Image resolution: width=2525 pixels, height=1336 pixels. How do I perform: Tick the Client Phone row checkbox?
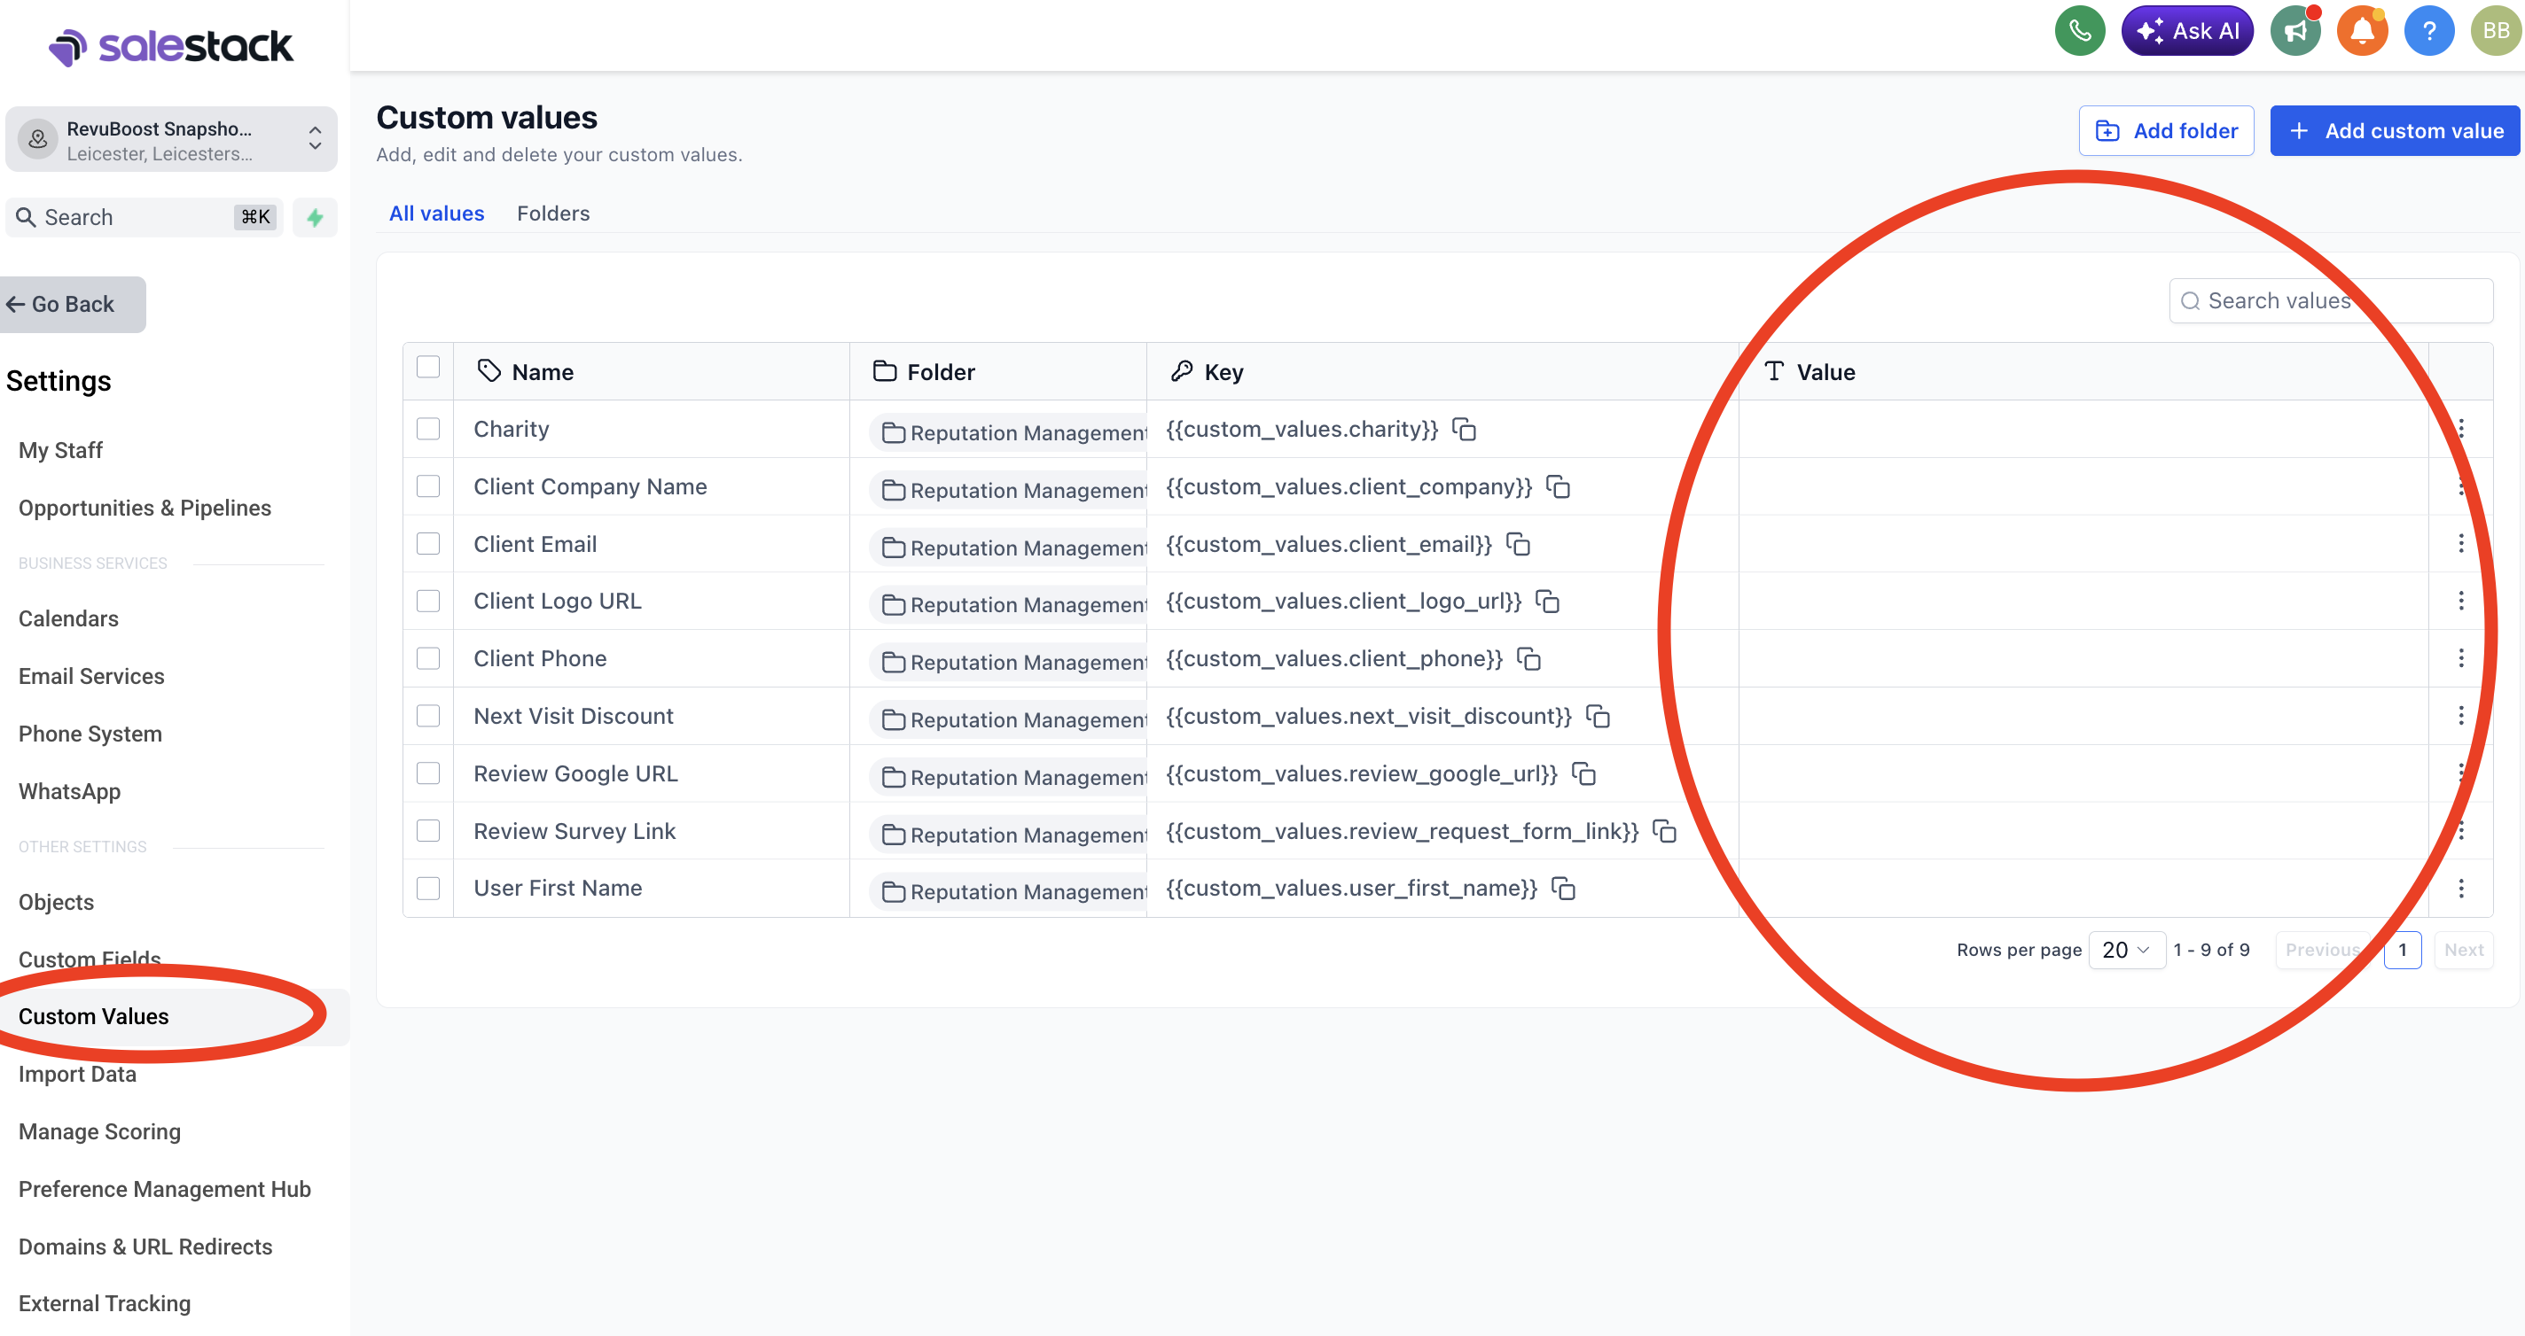tap(428, 658)
